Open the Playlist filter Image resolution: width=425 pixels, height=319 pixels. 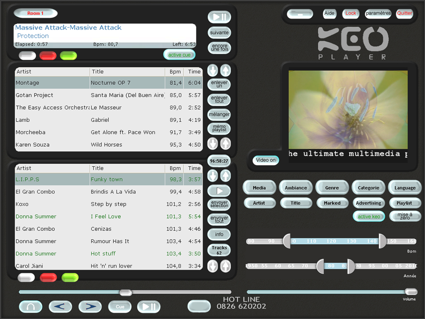coord(405,203)
